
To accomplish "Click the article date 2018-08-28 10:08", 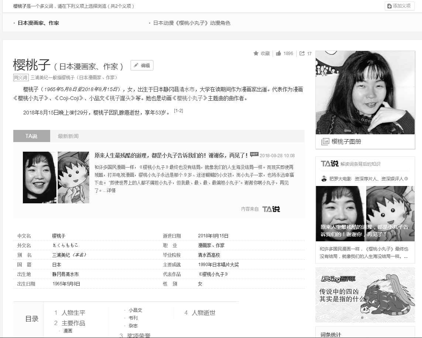I will [x=277, y=156].
